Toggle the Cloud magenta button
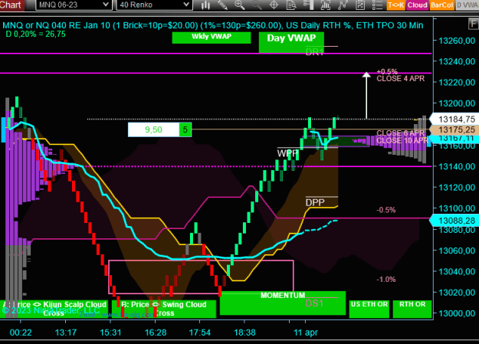479x344 pixels. (x=417, y=5)
